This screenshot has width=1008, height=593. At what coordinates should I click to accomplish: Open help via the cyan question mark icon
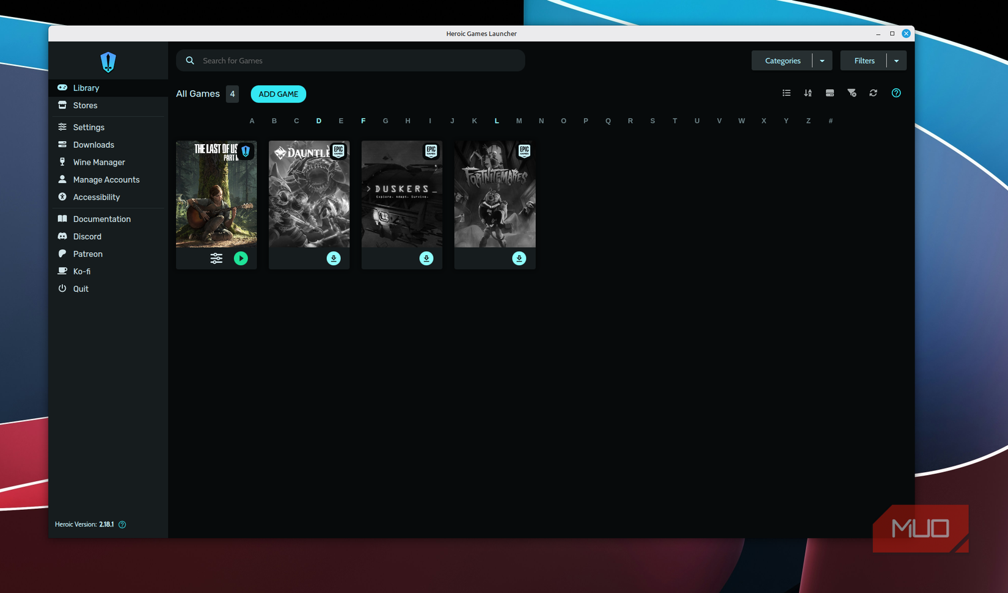(896, 93)
